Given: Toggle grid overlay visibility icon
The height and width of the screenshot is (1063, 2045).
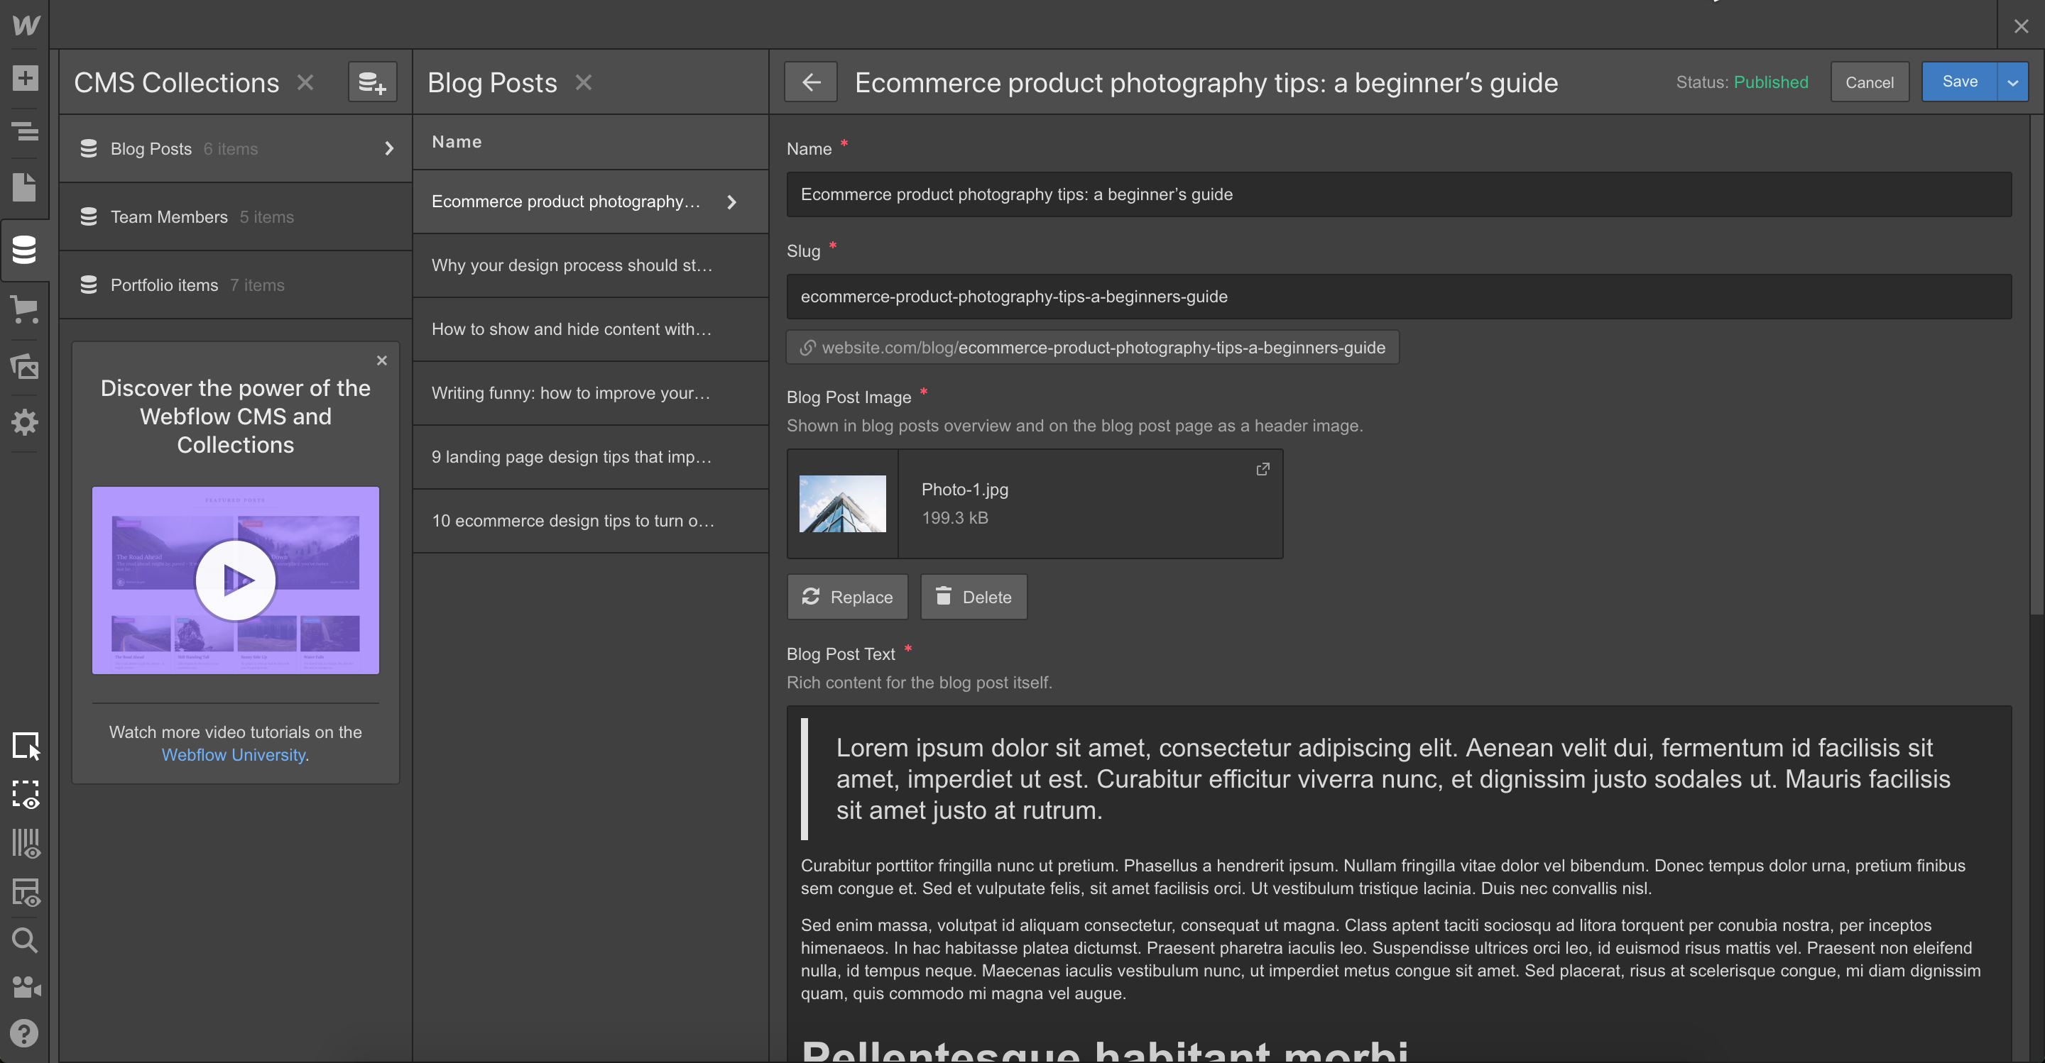Looking at the screenshot, I should pyautogui.click(x=26, y=843).
